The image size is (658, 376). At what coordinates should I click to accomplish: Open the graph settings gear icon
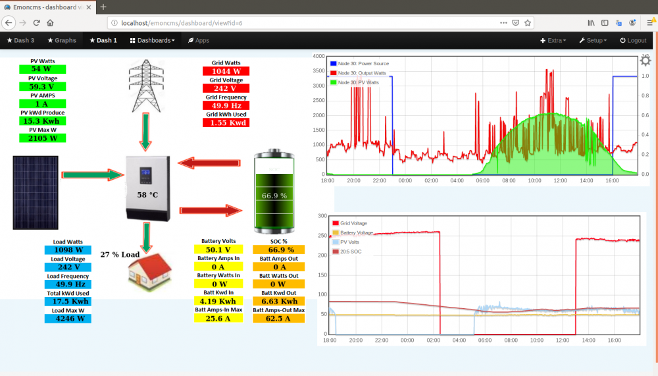click(645, 61)
